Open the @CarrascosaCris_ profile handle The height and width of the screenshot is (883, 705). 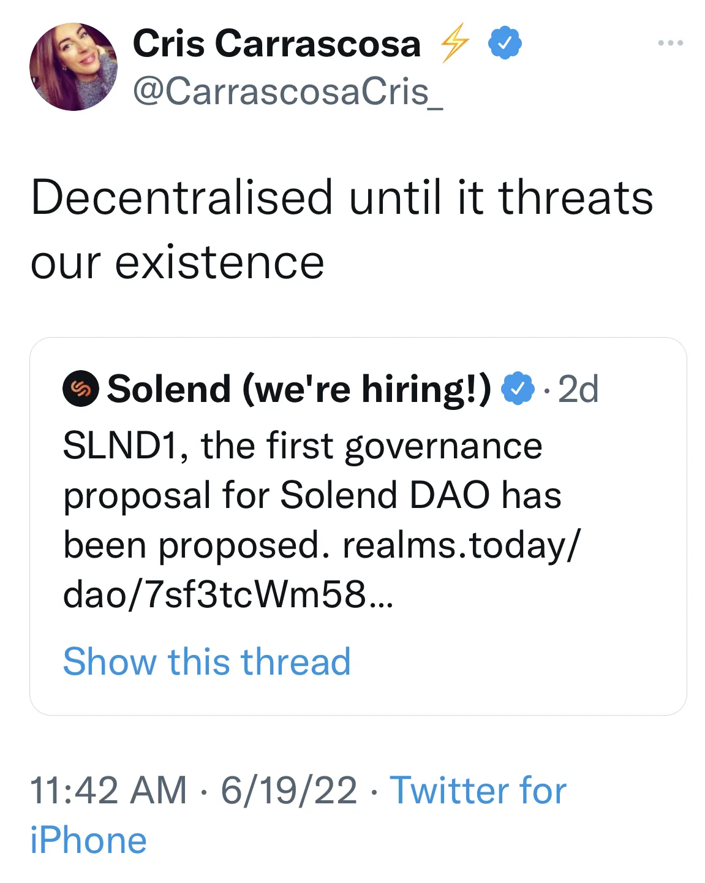pos(288,91)
